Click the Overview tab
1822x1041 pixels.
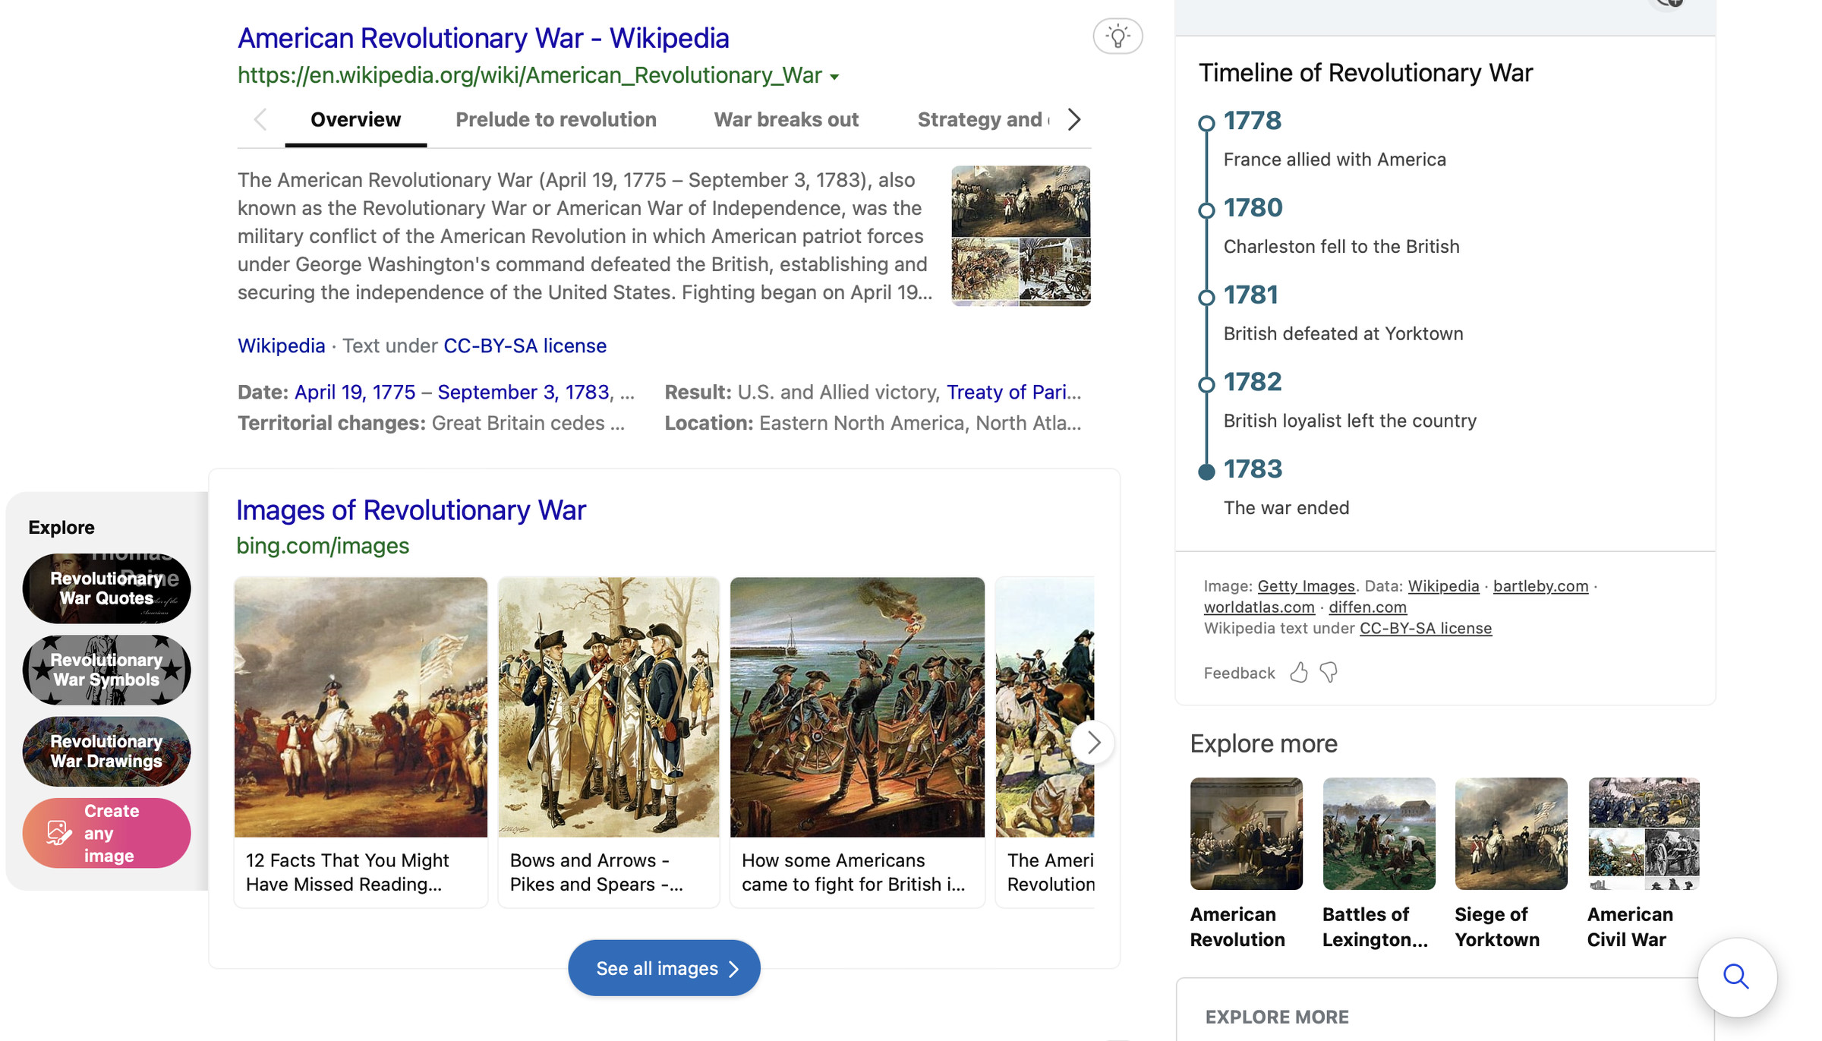[x=355, y=119]
